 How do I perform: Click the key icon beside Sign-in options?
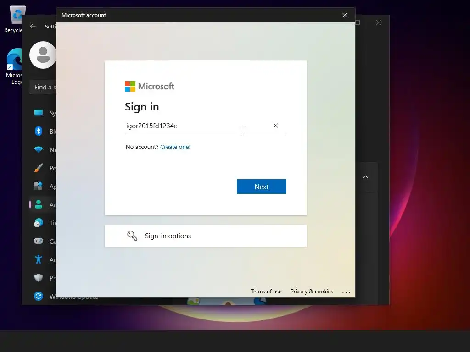(132, 236)
